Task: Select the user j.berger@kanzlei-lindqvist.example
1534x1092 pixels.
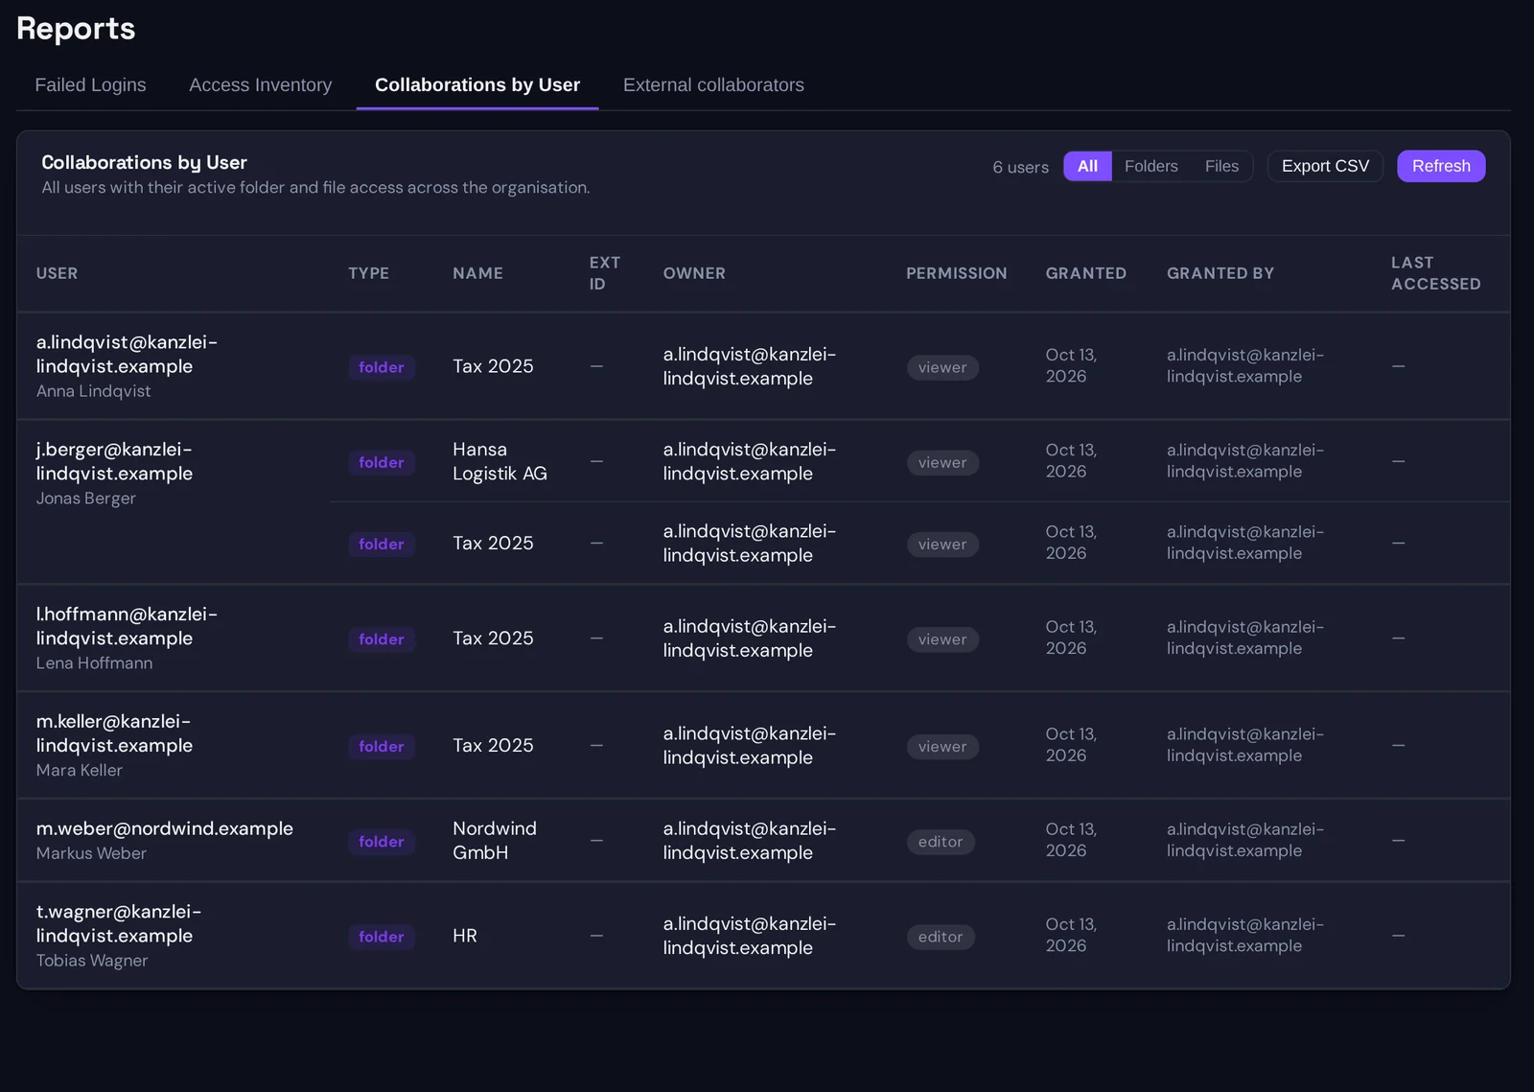Action: click(x=114, y=461)
